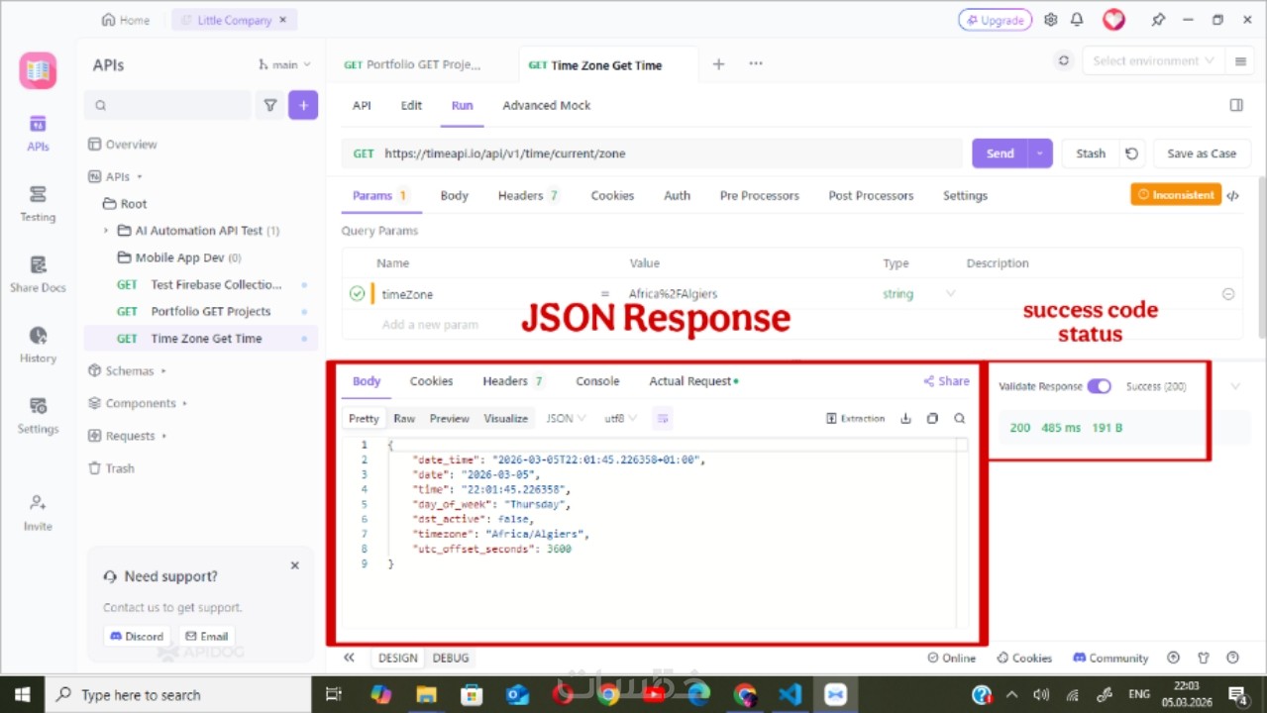Click the Add a new param field
The height and width of the screenshot is (713, 1267).
pyautogui.click(x=430, y=324)
